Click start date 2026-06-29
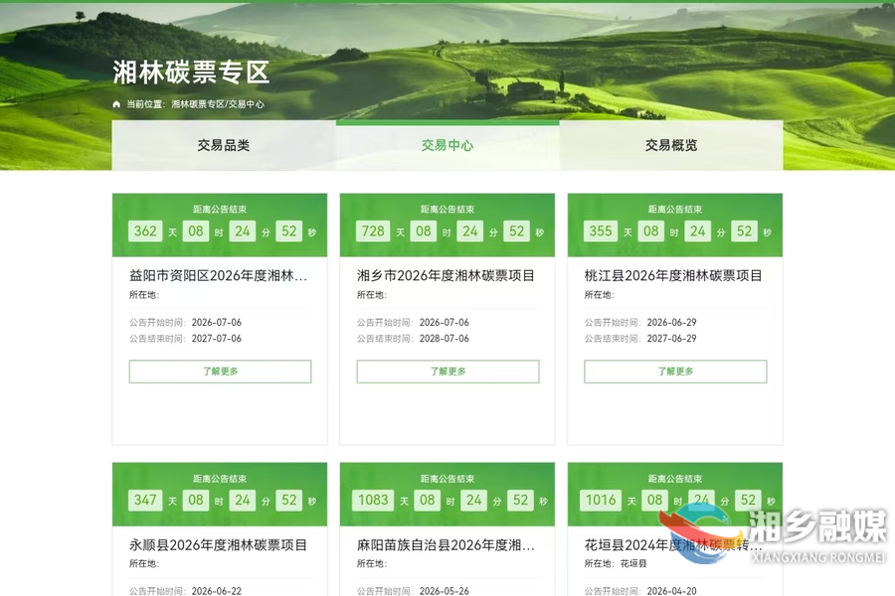Viewport: 895px width, 596px height. [671, 322]
